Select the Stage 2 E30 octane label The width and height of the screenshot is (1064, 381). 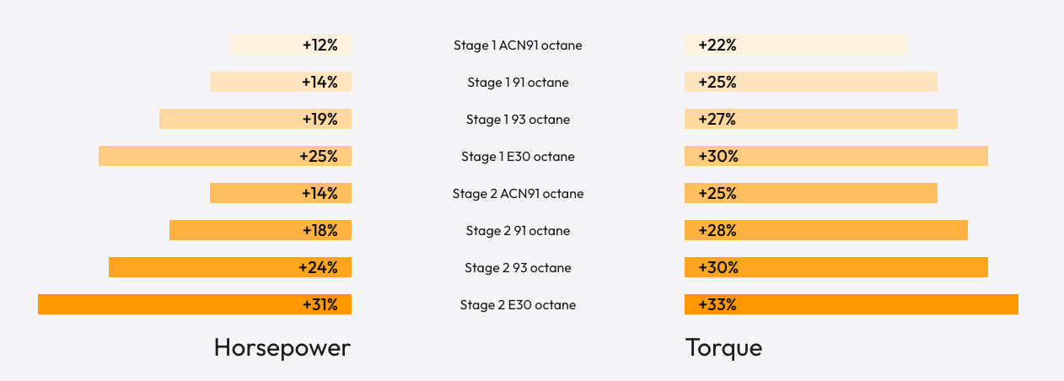(x=518, y=305)
